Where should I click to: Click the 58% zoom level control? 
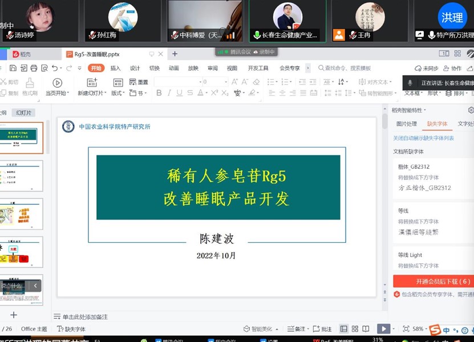(x=418, y=327)
